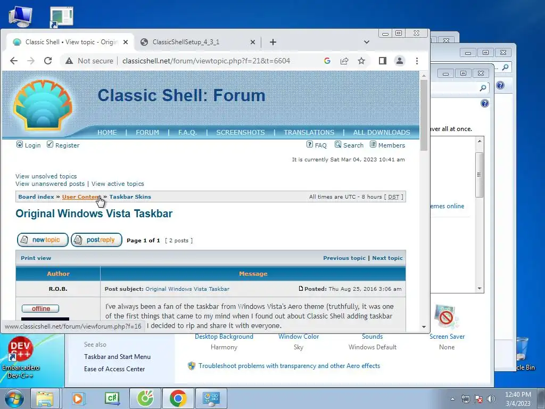Select the Classic Shell View topic tab
The height and width of the screenshot is (409, 545).
[x=70, y=42]
